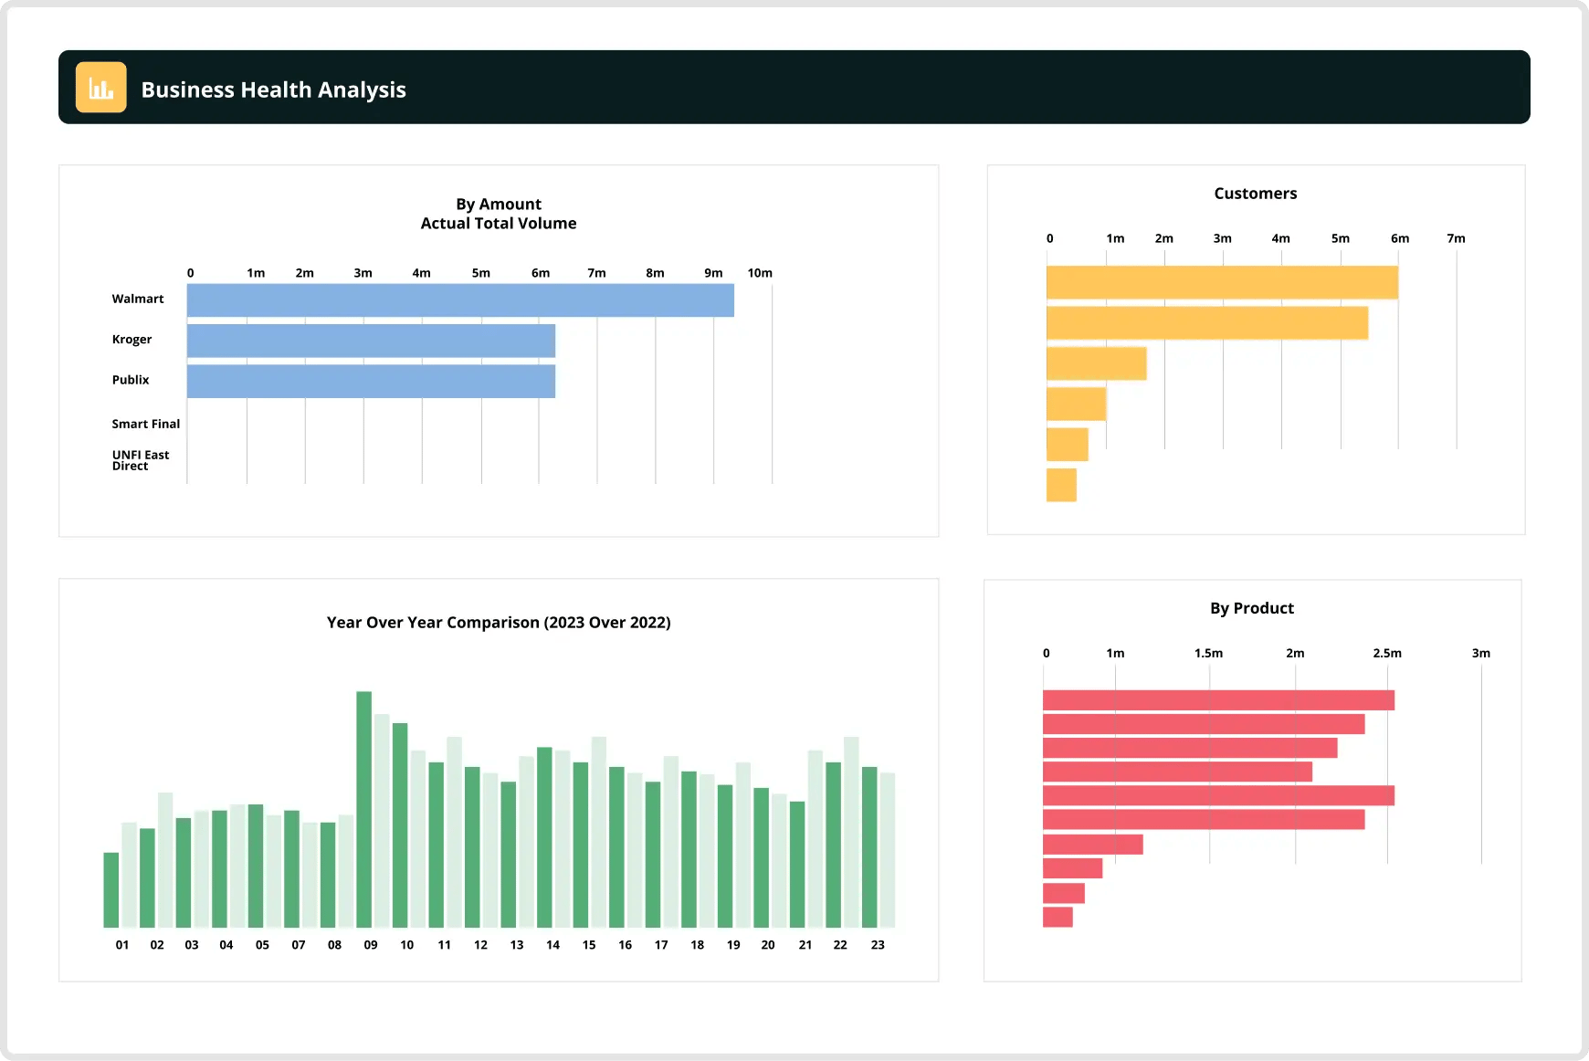The height and width of the screenshot is (1061, 1589).
Task: Click the 10m axis label in By Amount chart
Action: [x=760, y=273]
